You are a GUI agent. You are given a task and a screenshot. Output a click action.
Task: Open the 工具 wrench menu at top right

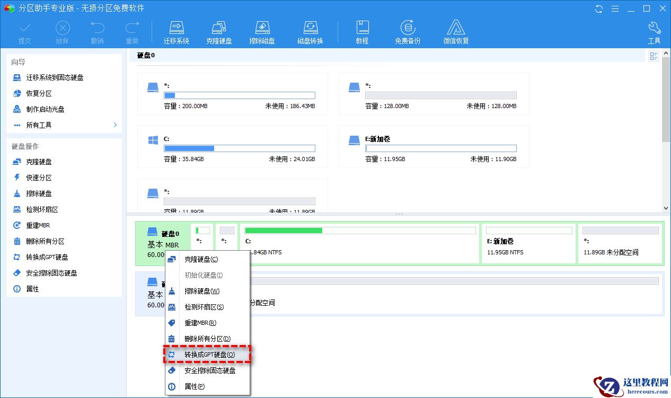click(x=654, y=31)
